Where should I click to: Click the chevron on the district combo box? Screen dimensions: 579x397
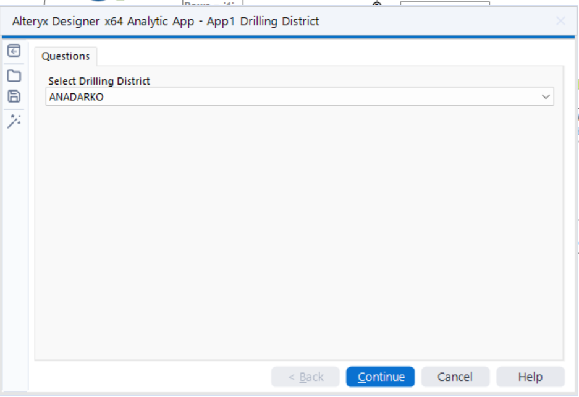[545, 97]
